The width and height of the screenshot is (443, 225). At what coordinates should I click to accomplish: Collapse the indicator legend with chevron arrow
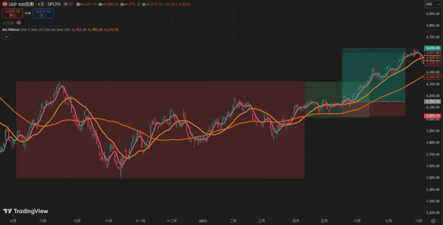coord(6,36)
